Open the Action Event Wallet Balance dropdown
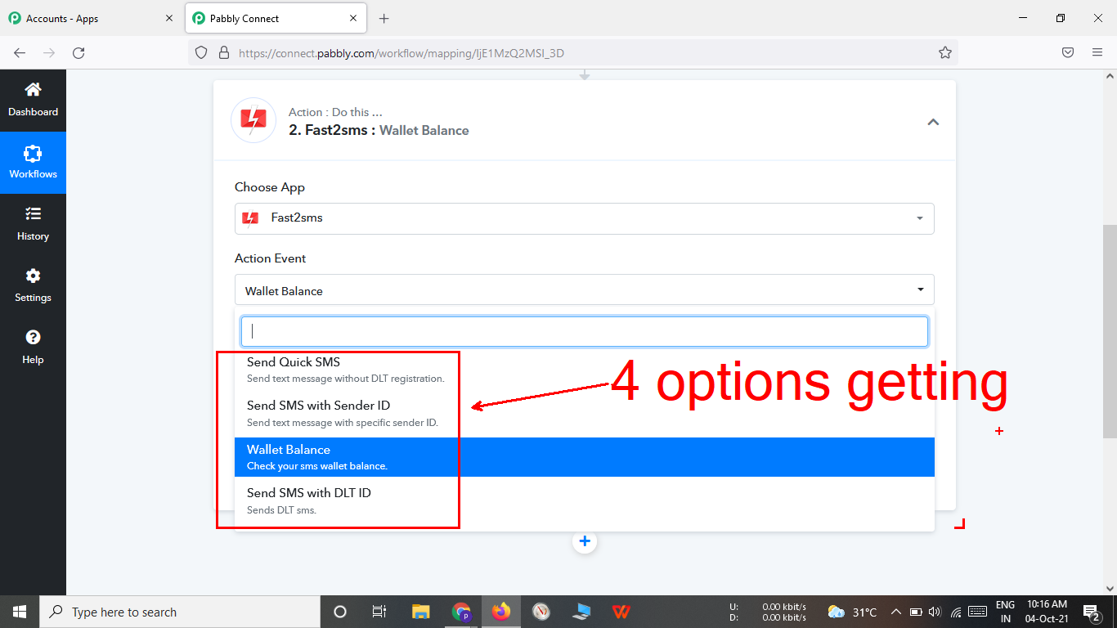The image size is (1117, 628). tap(584, 290)
